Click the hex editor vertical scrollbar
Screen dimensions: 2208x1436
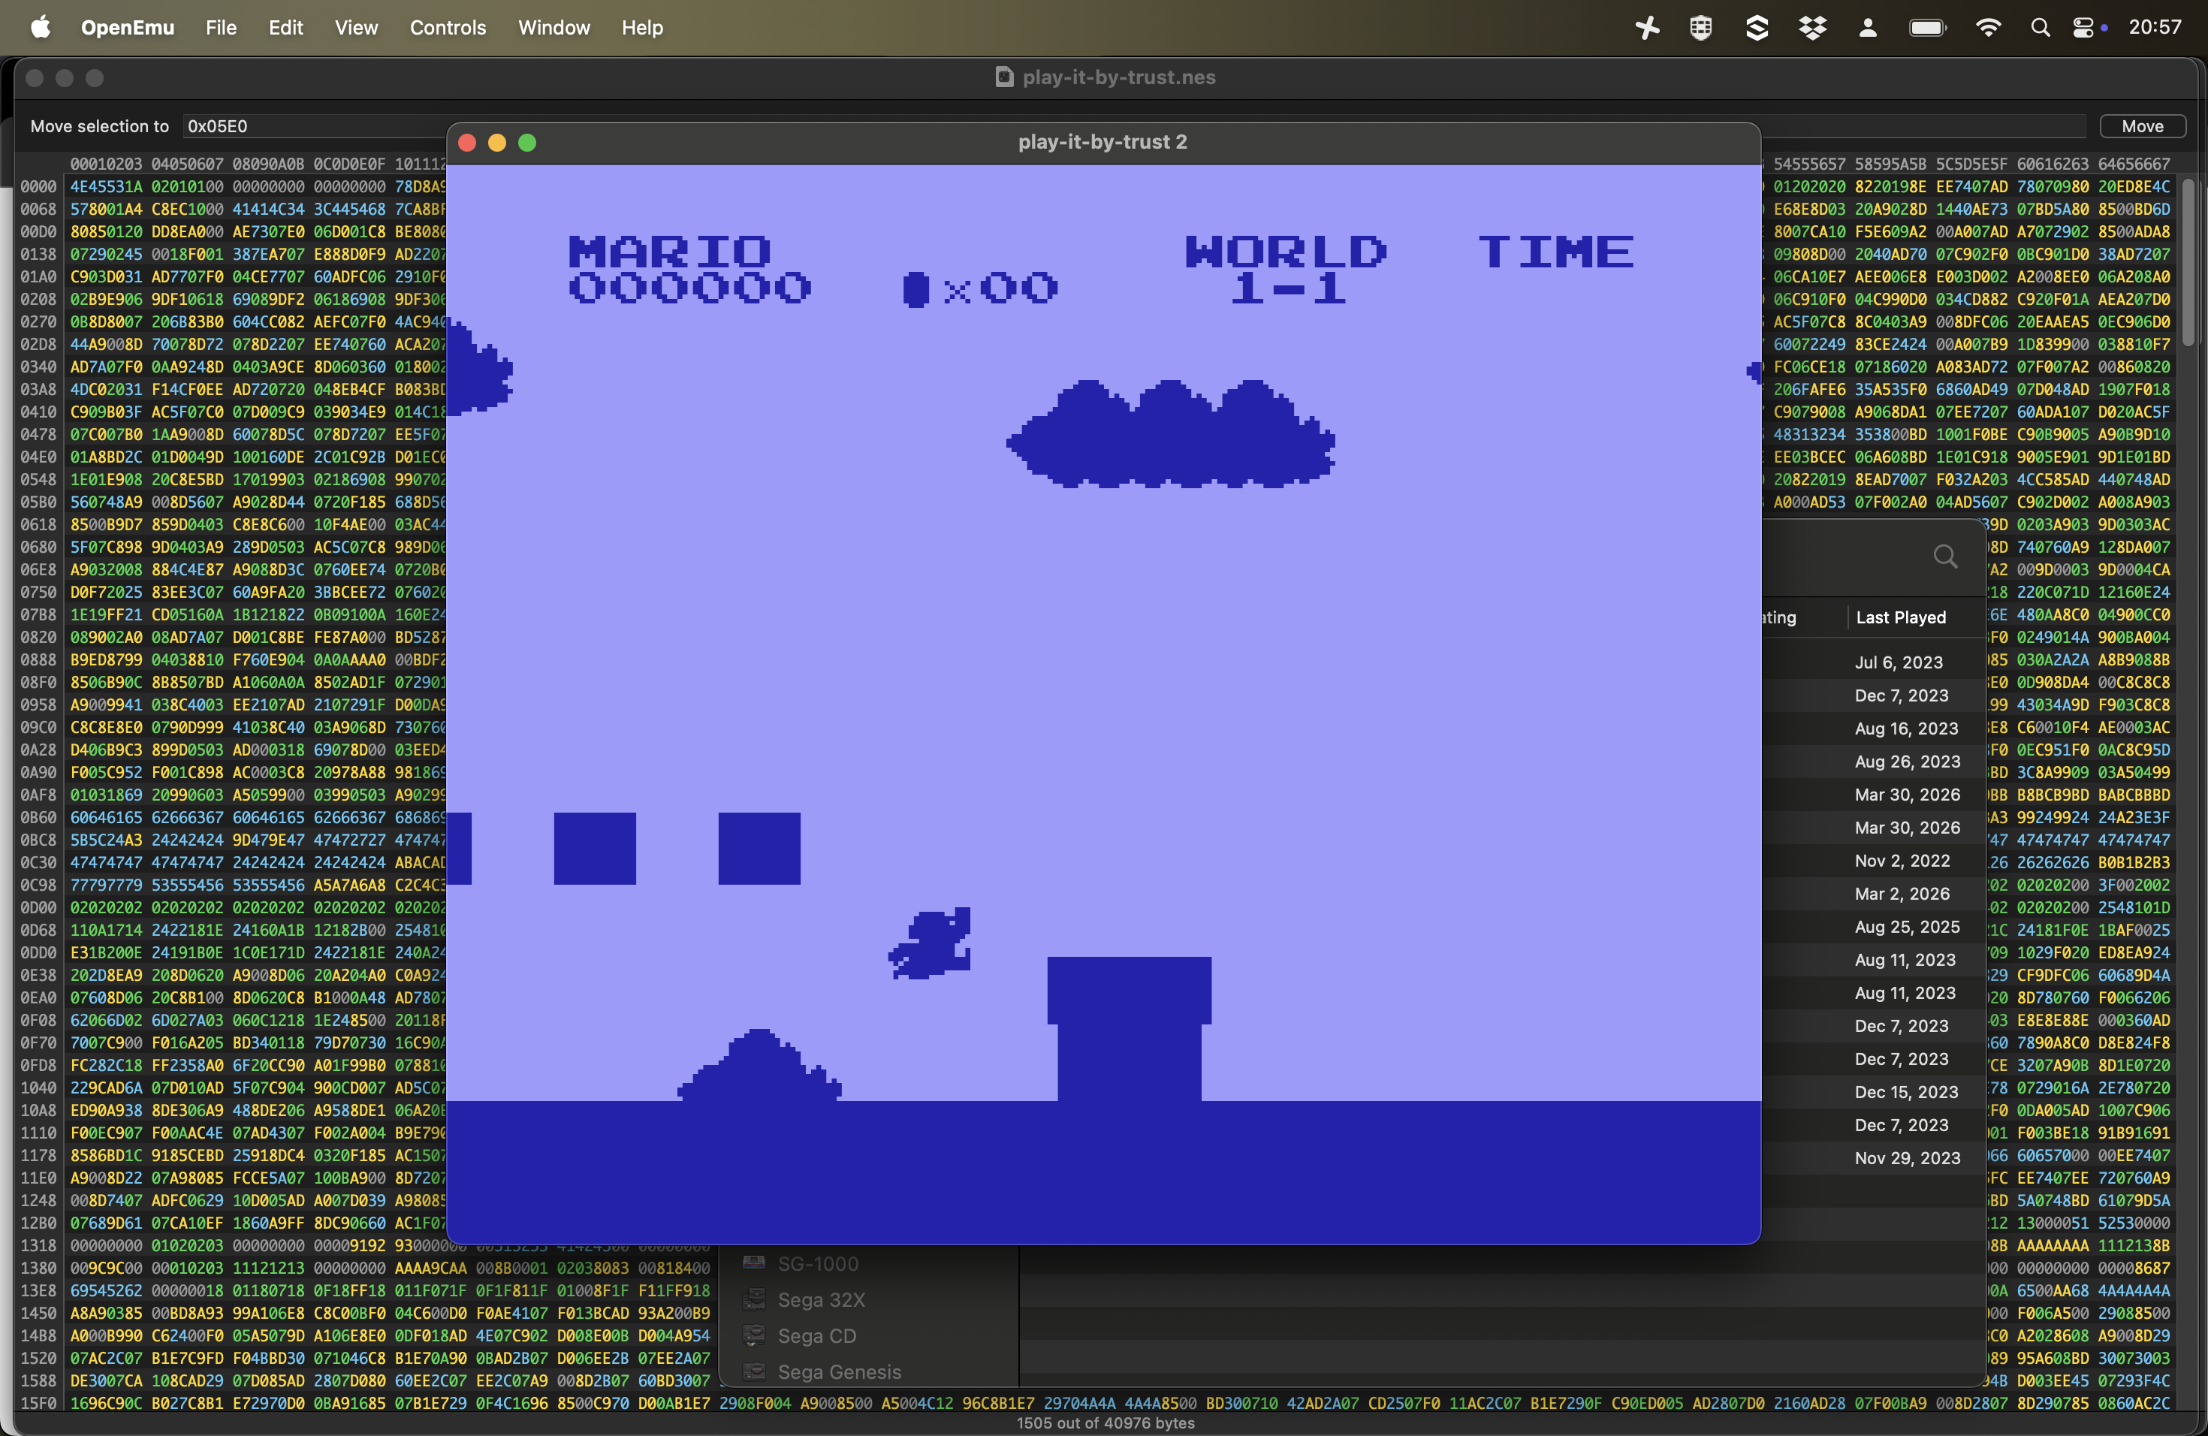coord(2188,264)
